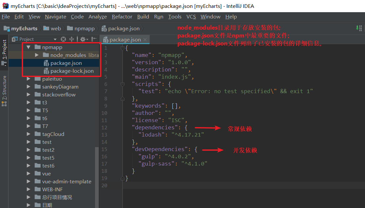Select the 总行项目情况 folder
Viewport: 365px width, 208px height.
click(54, 197)
